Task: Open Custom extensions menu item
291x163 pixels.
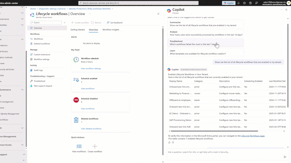Action: point(42,55)
